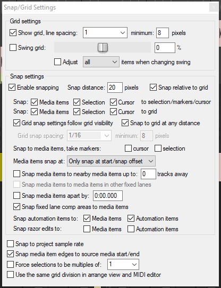
Task: Open the grid line spacing dropdown
Action: [x=105, y=33]
